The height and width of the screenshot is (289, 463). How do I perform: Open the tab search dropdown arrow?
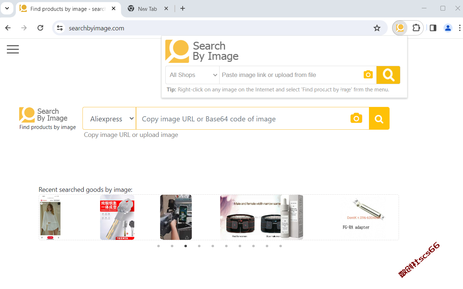click(7, 8)
